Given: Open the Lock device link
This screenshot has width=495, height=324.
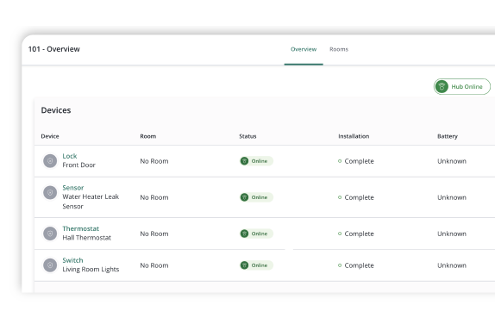Looking at the screenshot, I should pyautogui.click(x=70, y=156).
